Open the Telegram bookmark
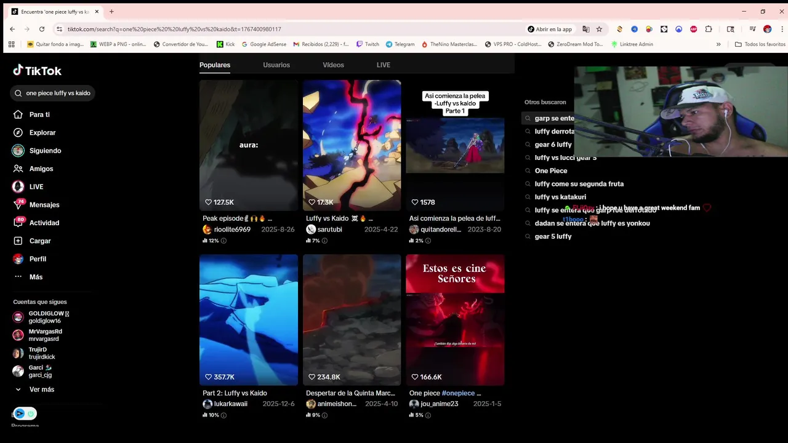The image size is (788, 443). (x=400, y=44)
